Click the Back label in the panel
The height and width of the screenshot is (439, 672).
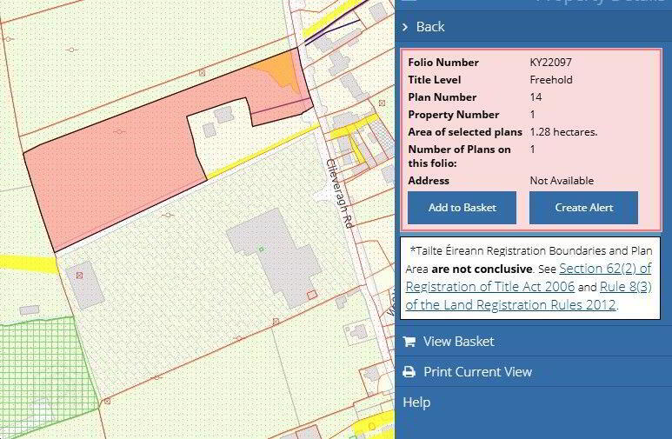[430, 27]
